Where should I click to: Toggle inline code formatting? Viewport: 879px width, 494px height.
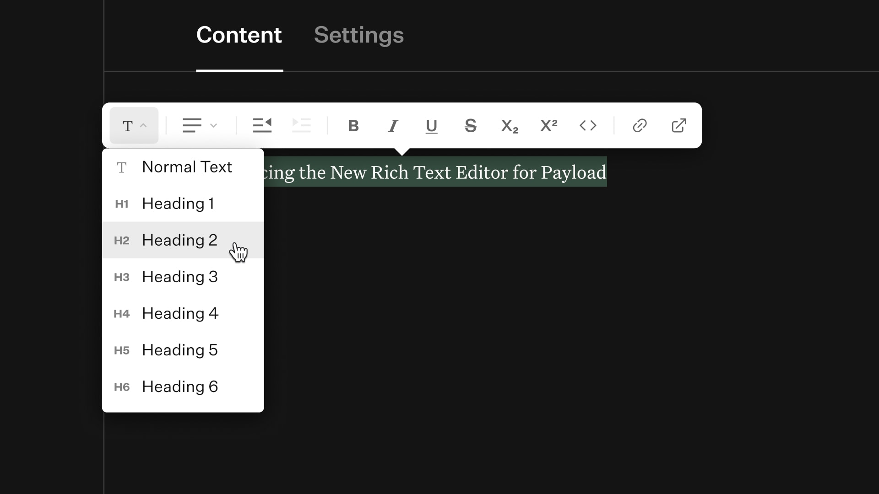[x=588, y=125]
